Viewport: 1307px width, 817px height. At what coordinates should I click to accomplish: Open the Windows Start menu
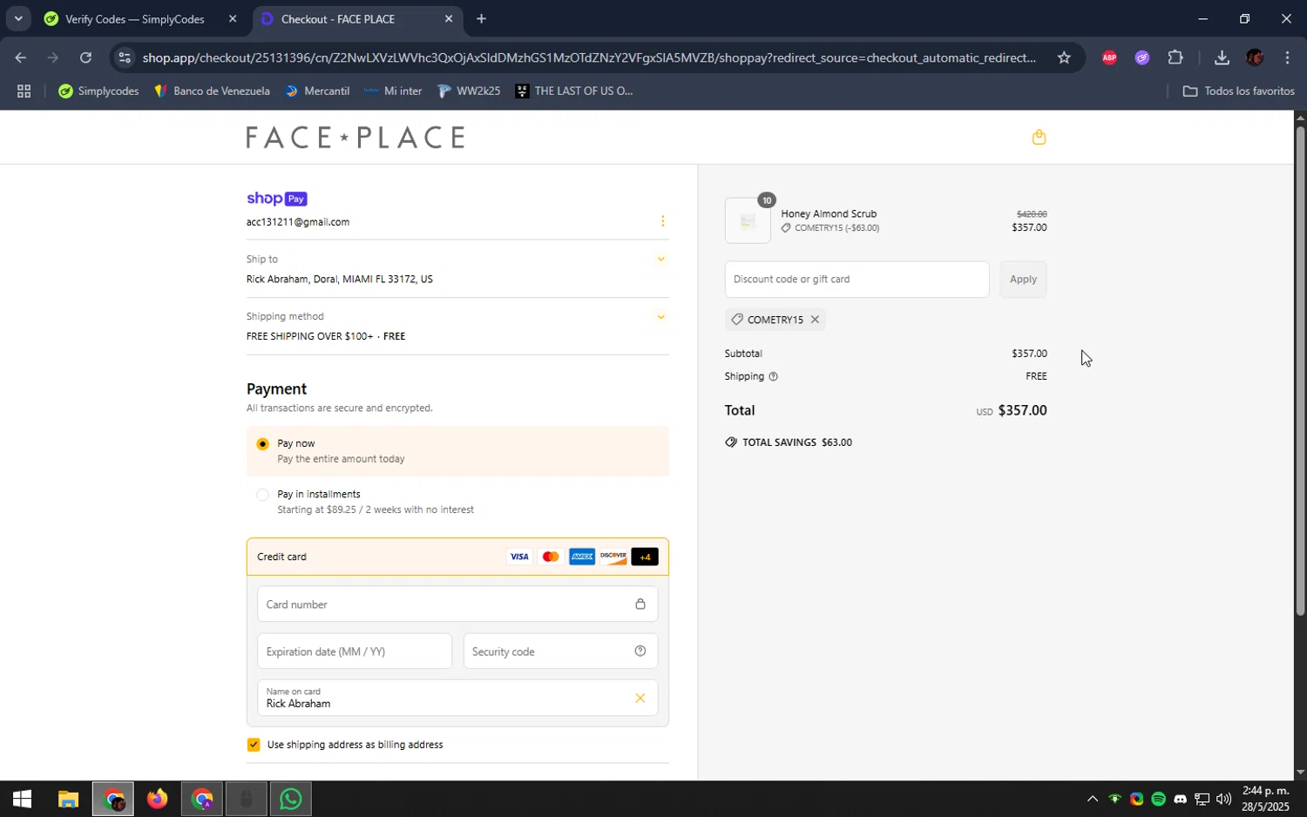22,799
